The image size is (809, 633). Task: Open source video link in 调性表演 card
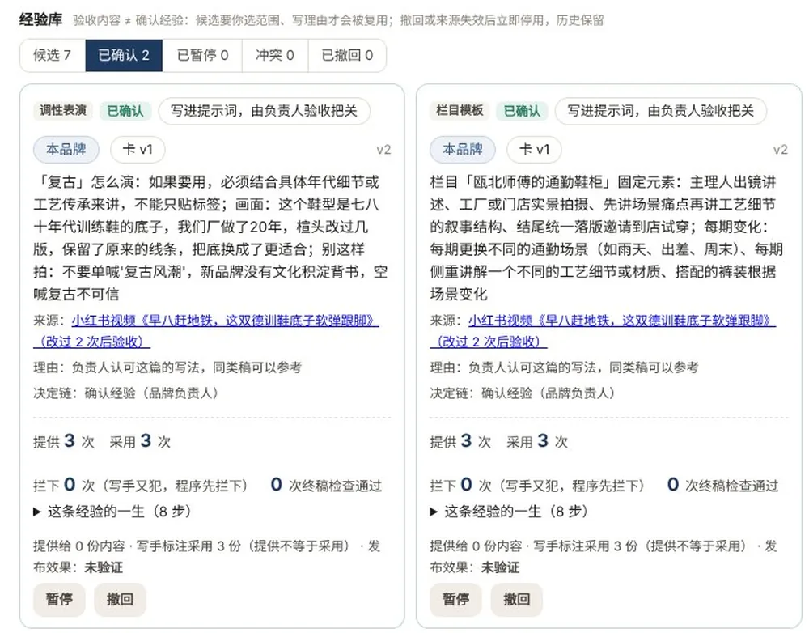(206, 331)
